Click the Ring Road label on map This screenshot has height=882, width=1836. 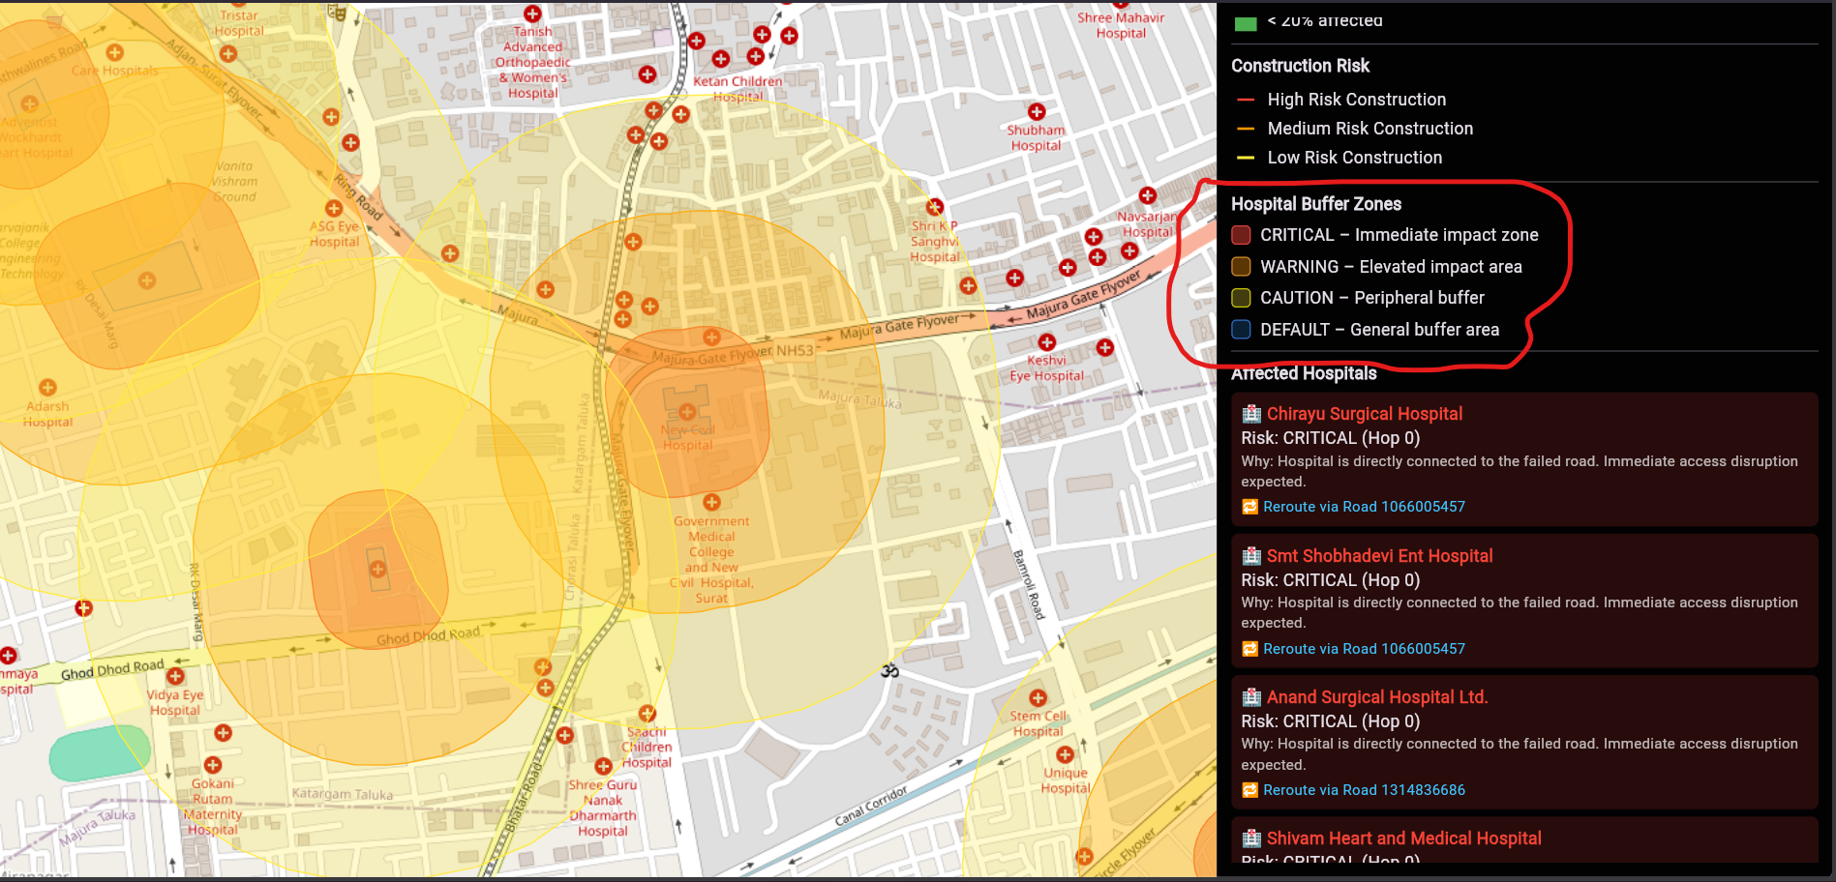click(358, 196)
